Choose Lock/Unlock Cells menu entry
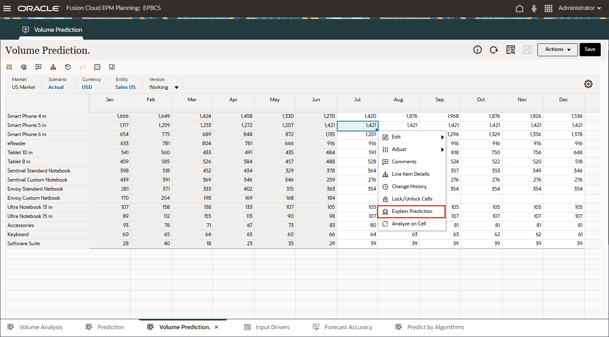 coord(412,199)
